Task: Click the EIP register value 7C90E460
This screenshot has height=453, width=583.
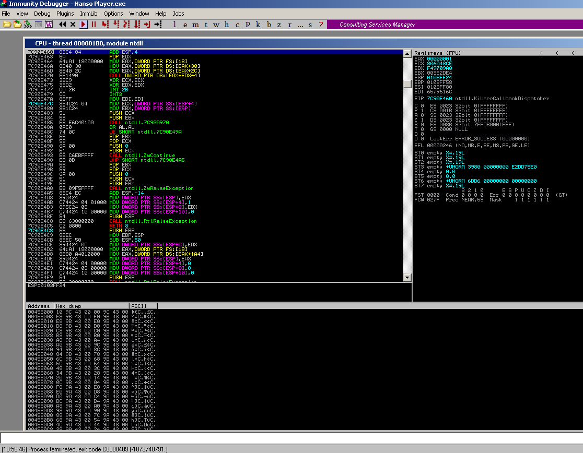Action: pyautogui.click(x=439, y=99)
